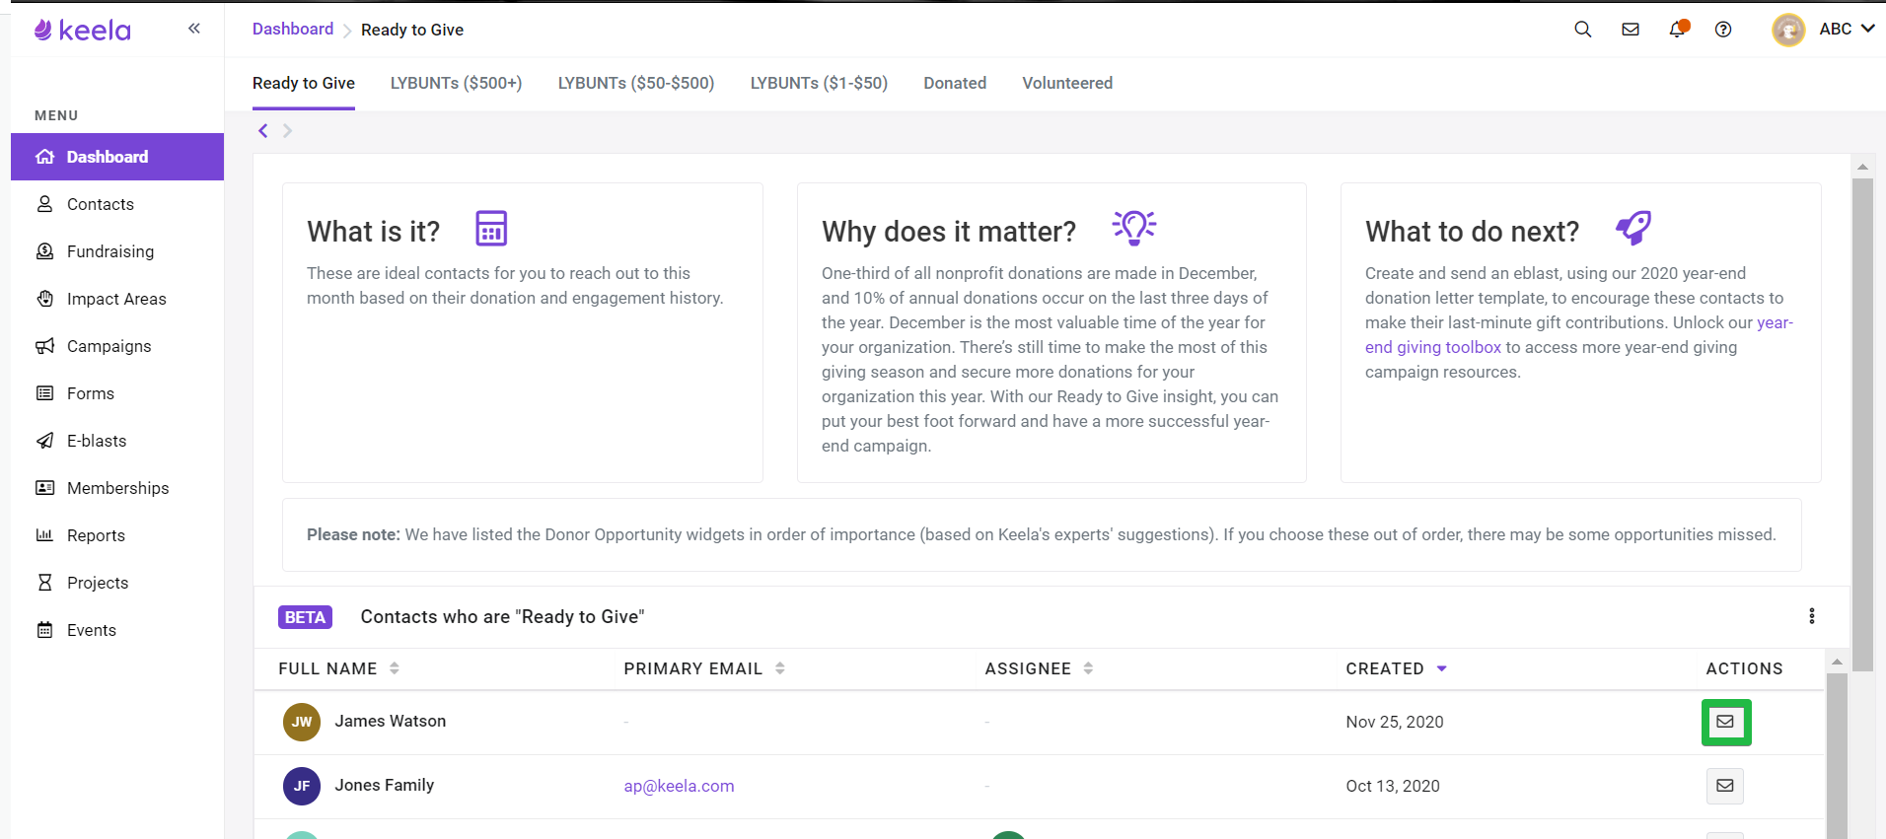Click the Forms list icon
Image resolution: width=1886 pixels, height=839 pixels.
tap(44, 393)
